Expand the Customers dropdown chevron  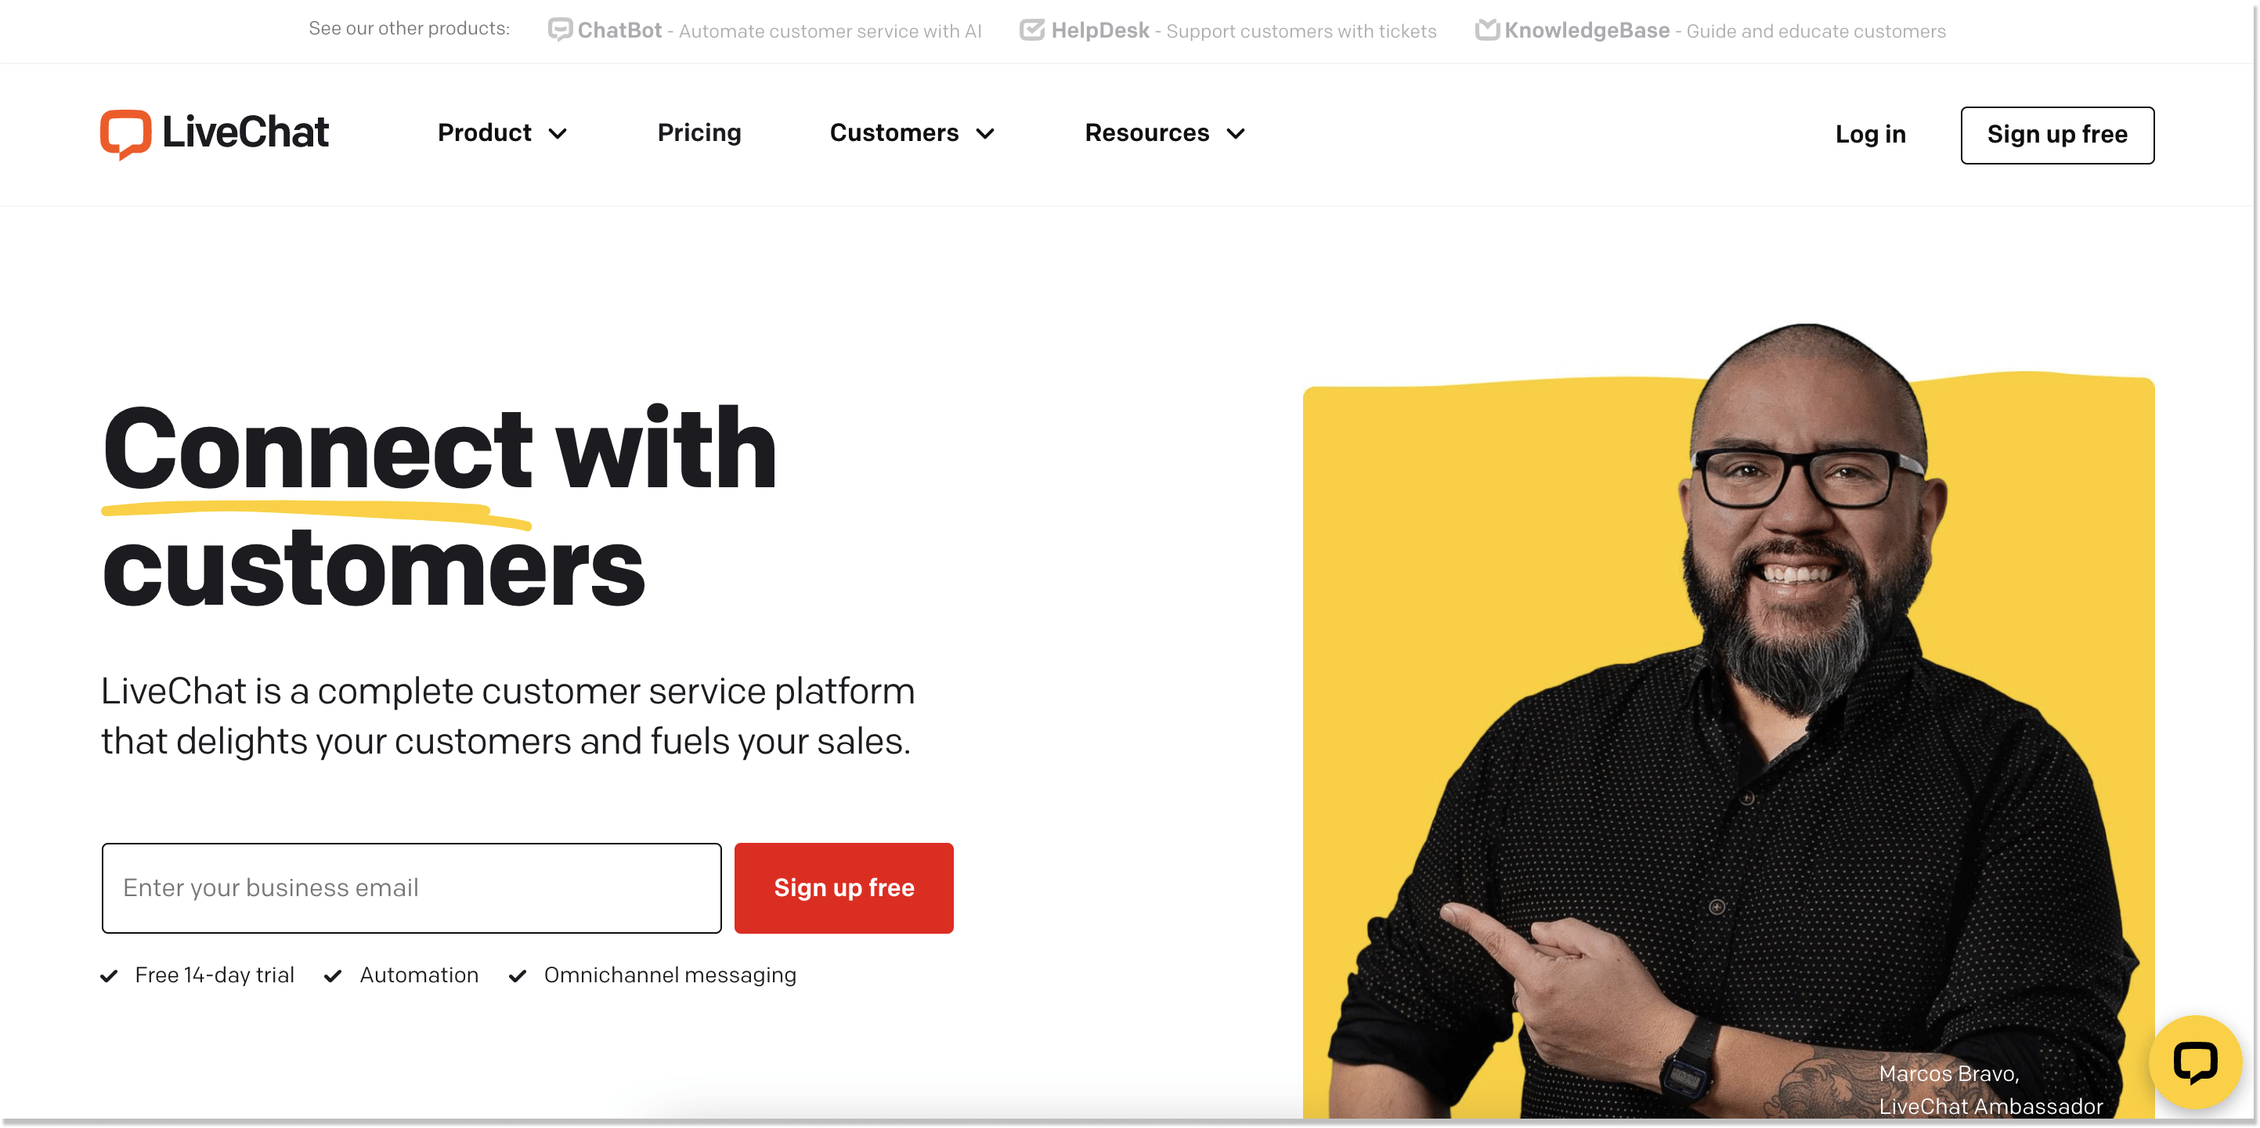click(985, 134)
